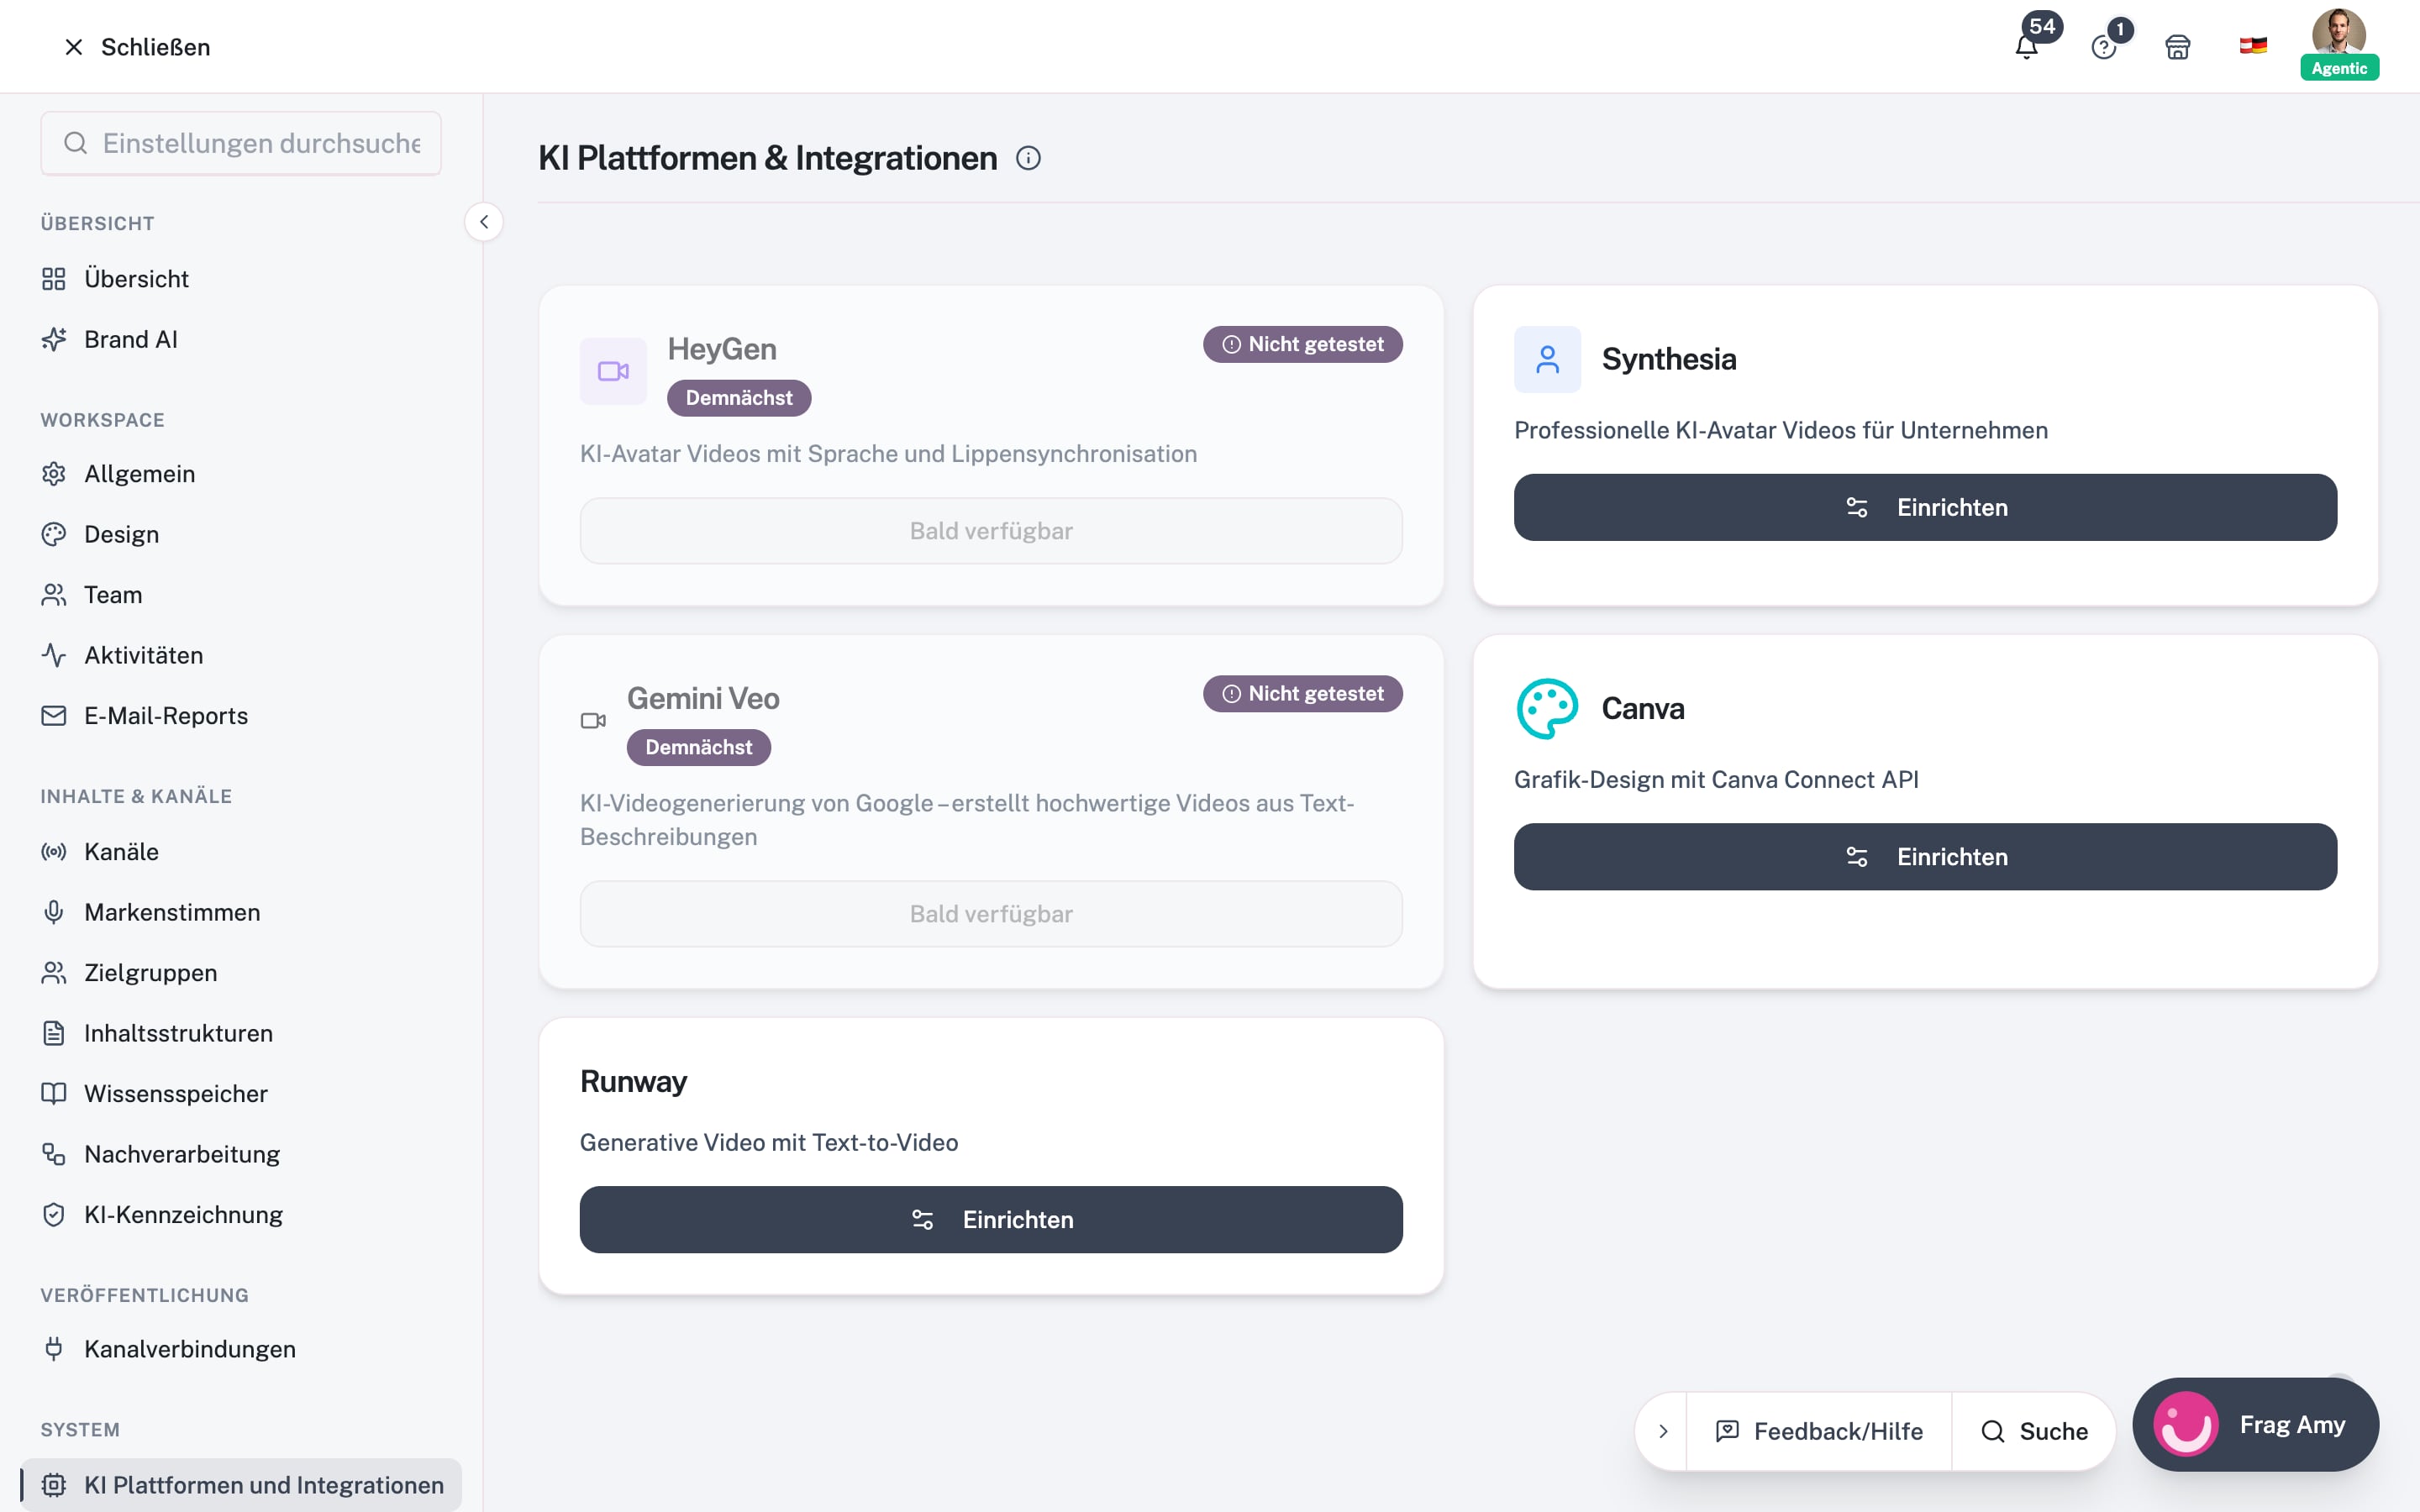Open the help question mark icon

[x=2103, y=47]
